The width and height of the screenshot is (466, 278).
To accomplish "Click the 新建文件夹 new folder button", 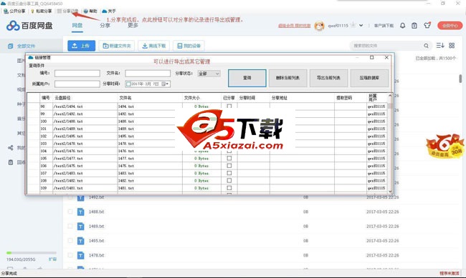I will [x=117, y=46].
